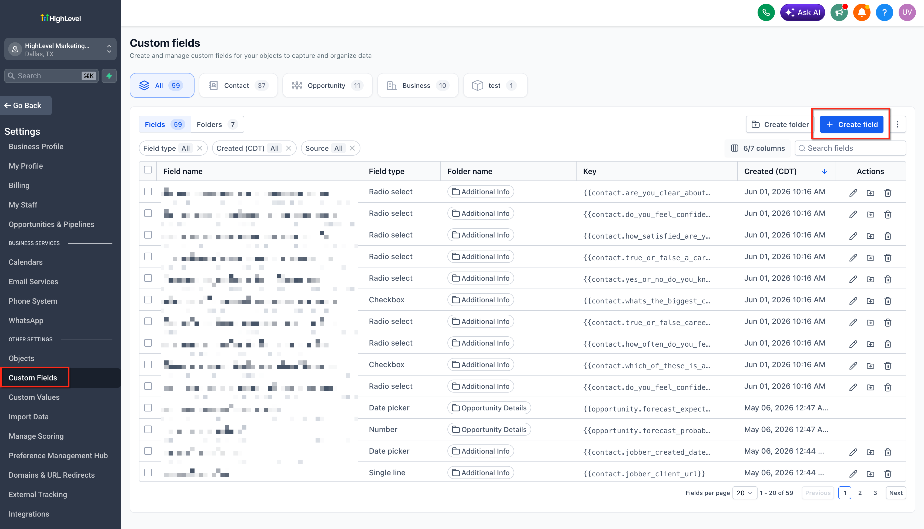Viewport: 924px width, 529px height.
Task: Click the sidebar Search box
Action: click(x=51, y=76)
